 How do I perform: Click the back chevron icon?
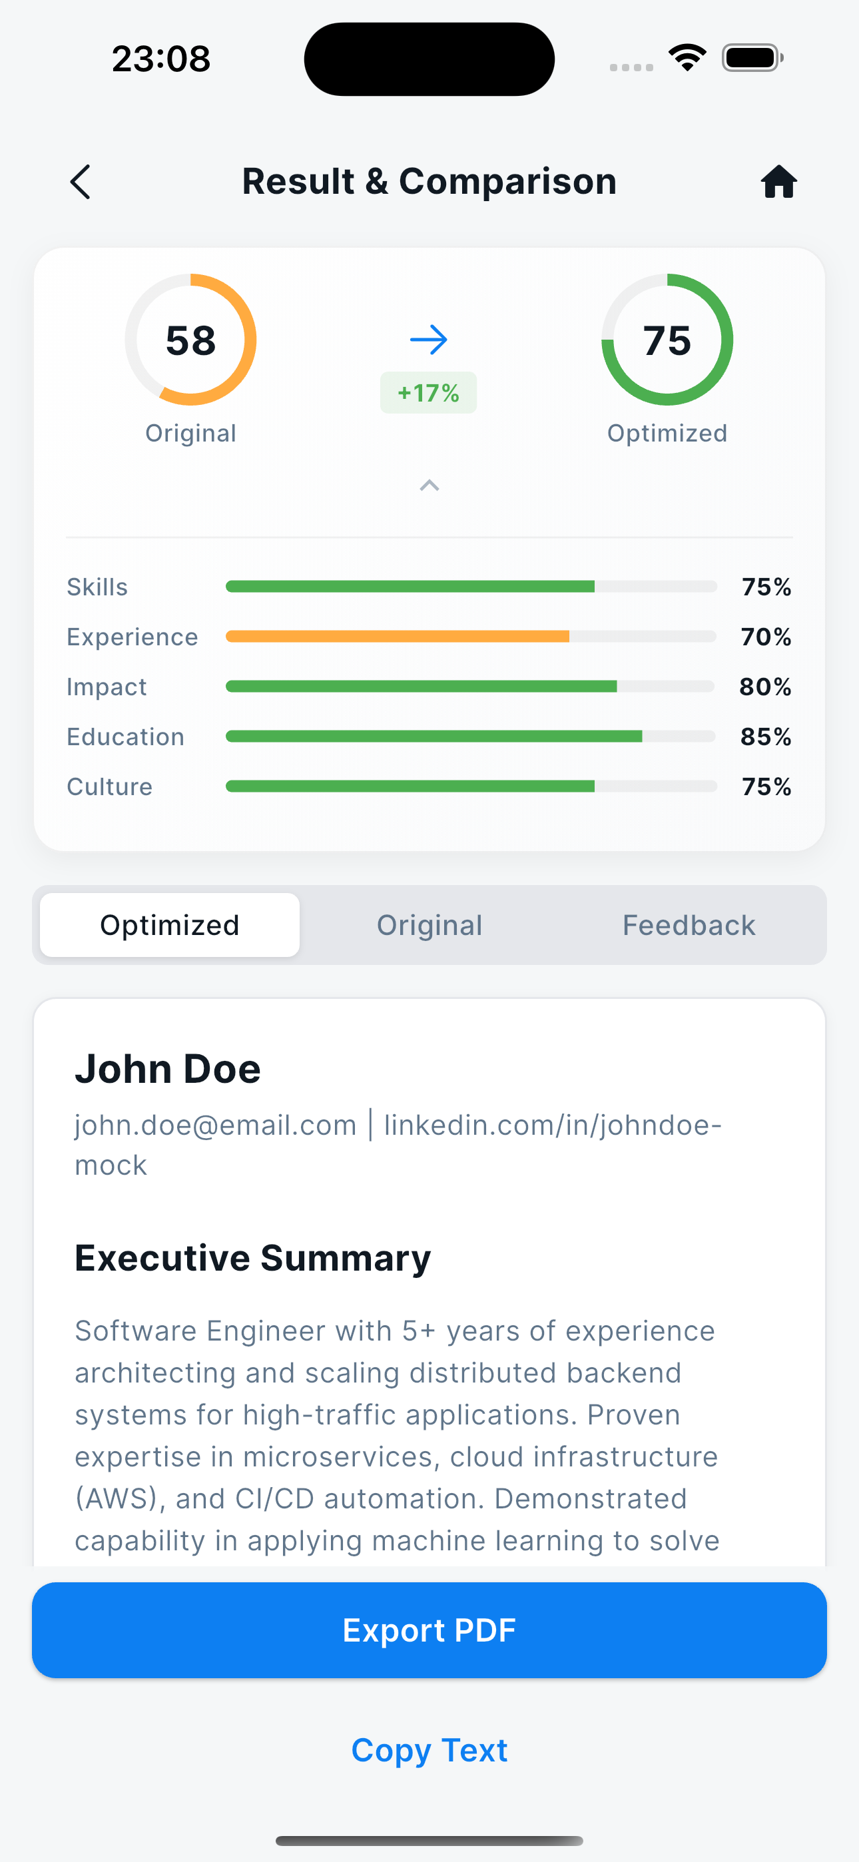click(x=81, y=181)
